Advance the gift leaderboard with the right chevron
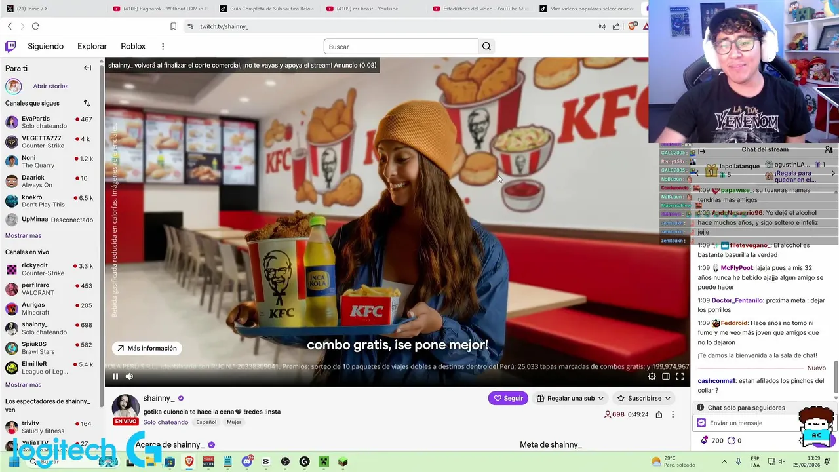The width and height of the screenshot is (839, 472). tap(833, 173)
